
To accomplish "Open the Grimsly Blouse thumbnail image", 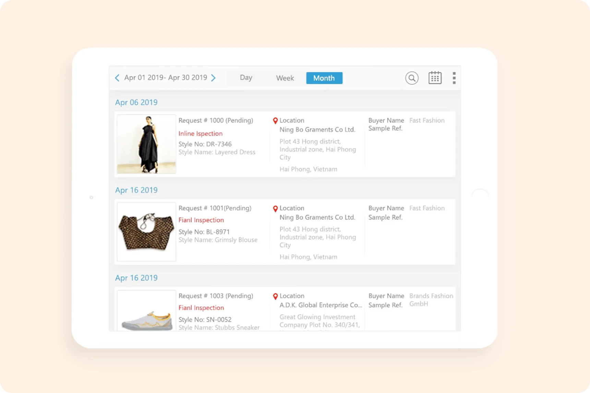I will coord(146,232).
